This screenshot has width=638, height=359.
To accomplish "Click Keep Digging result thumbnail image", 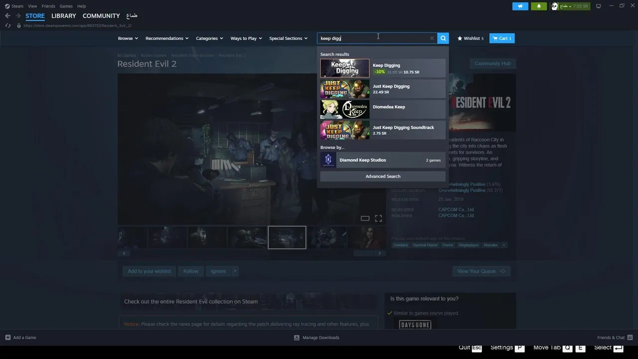I will point(345,68).
